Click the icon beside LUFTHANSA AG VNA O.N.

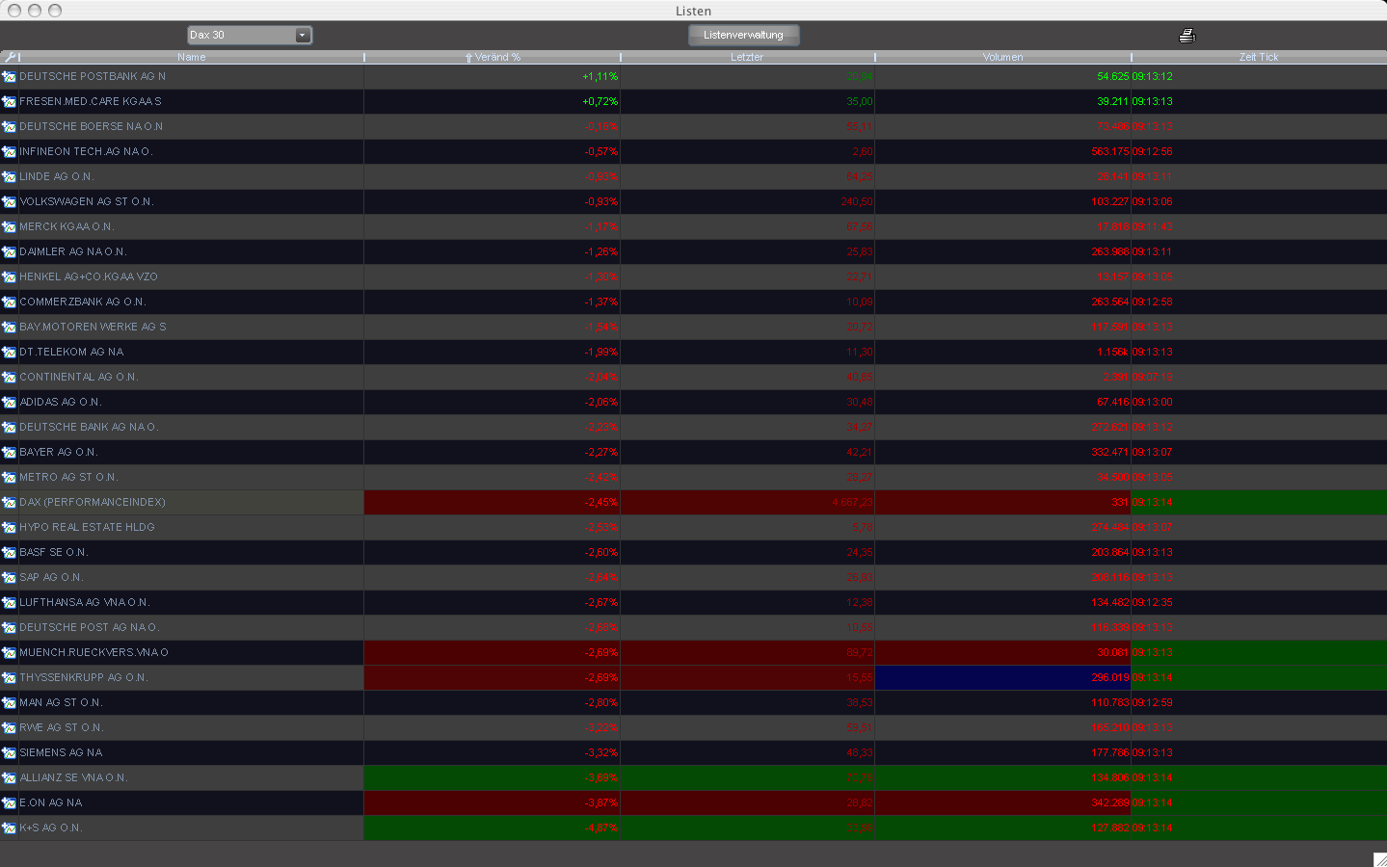(9, 602)
